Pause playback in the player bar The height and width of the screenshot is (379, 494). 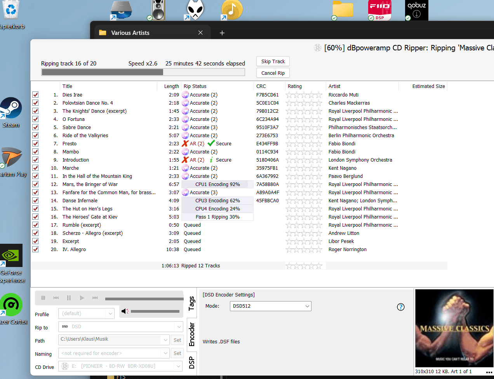[69, 298]
